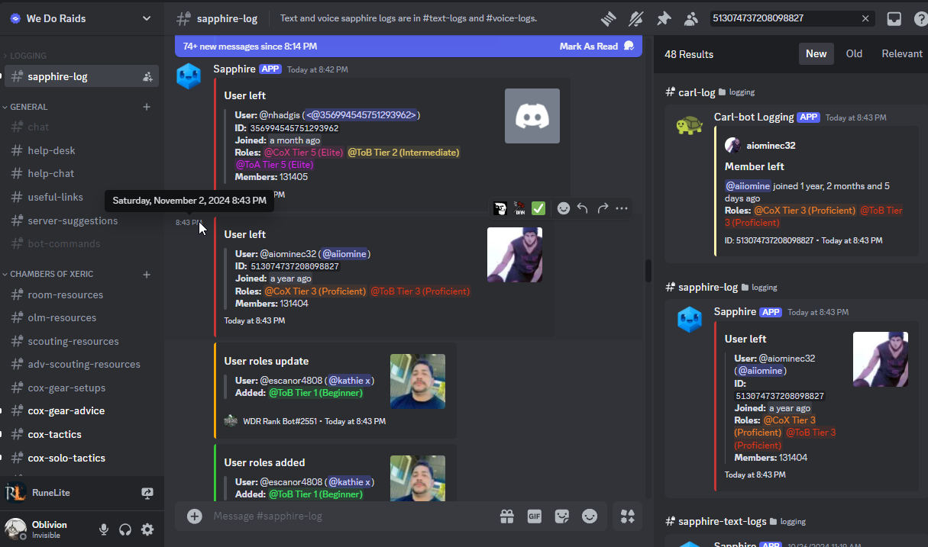Click the attachment plus button in message box

[195, 516]
